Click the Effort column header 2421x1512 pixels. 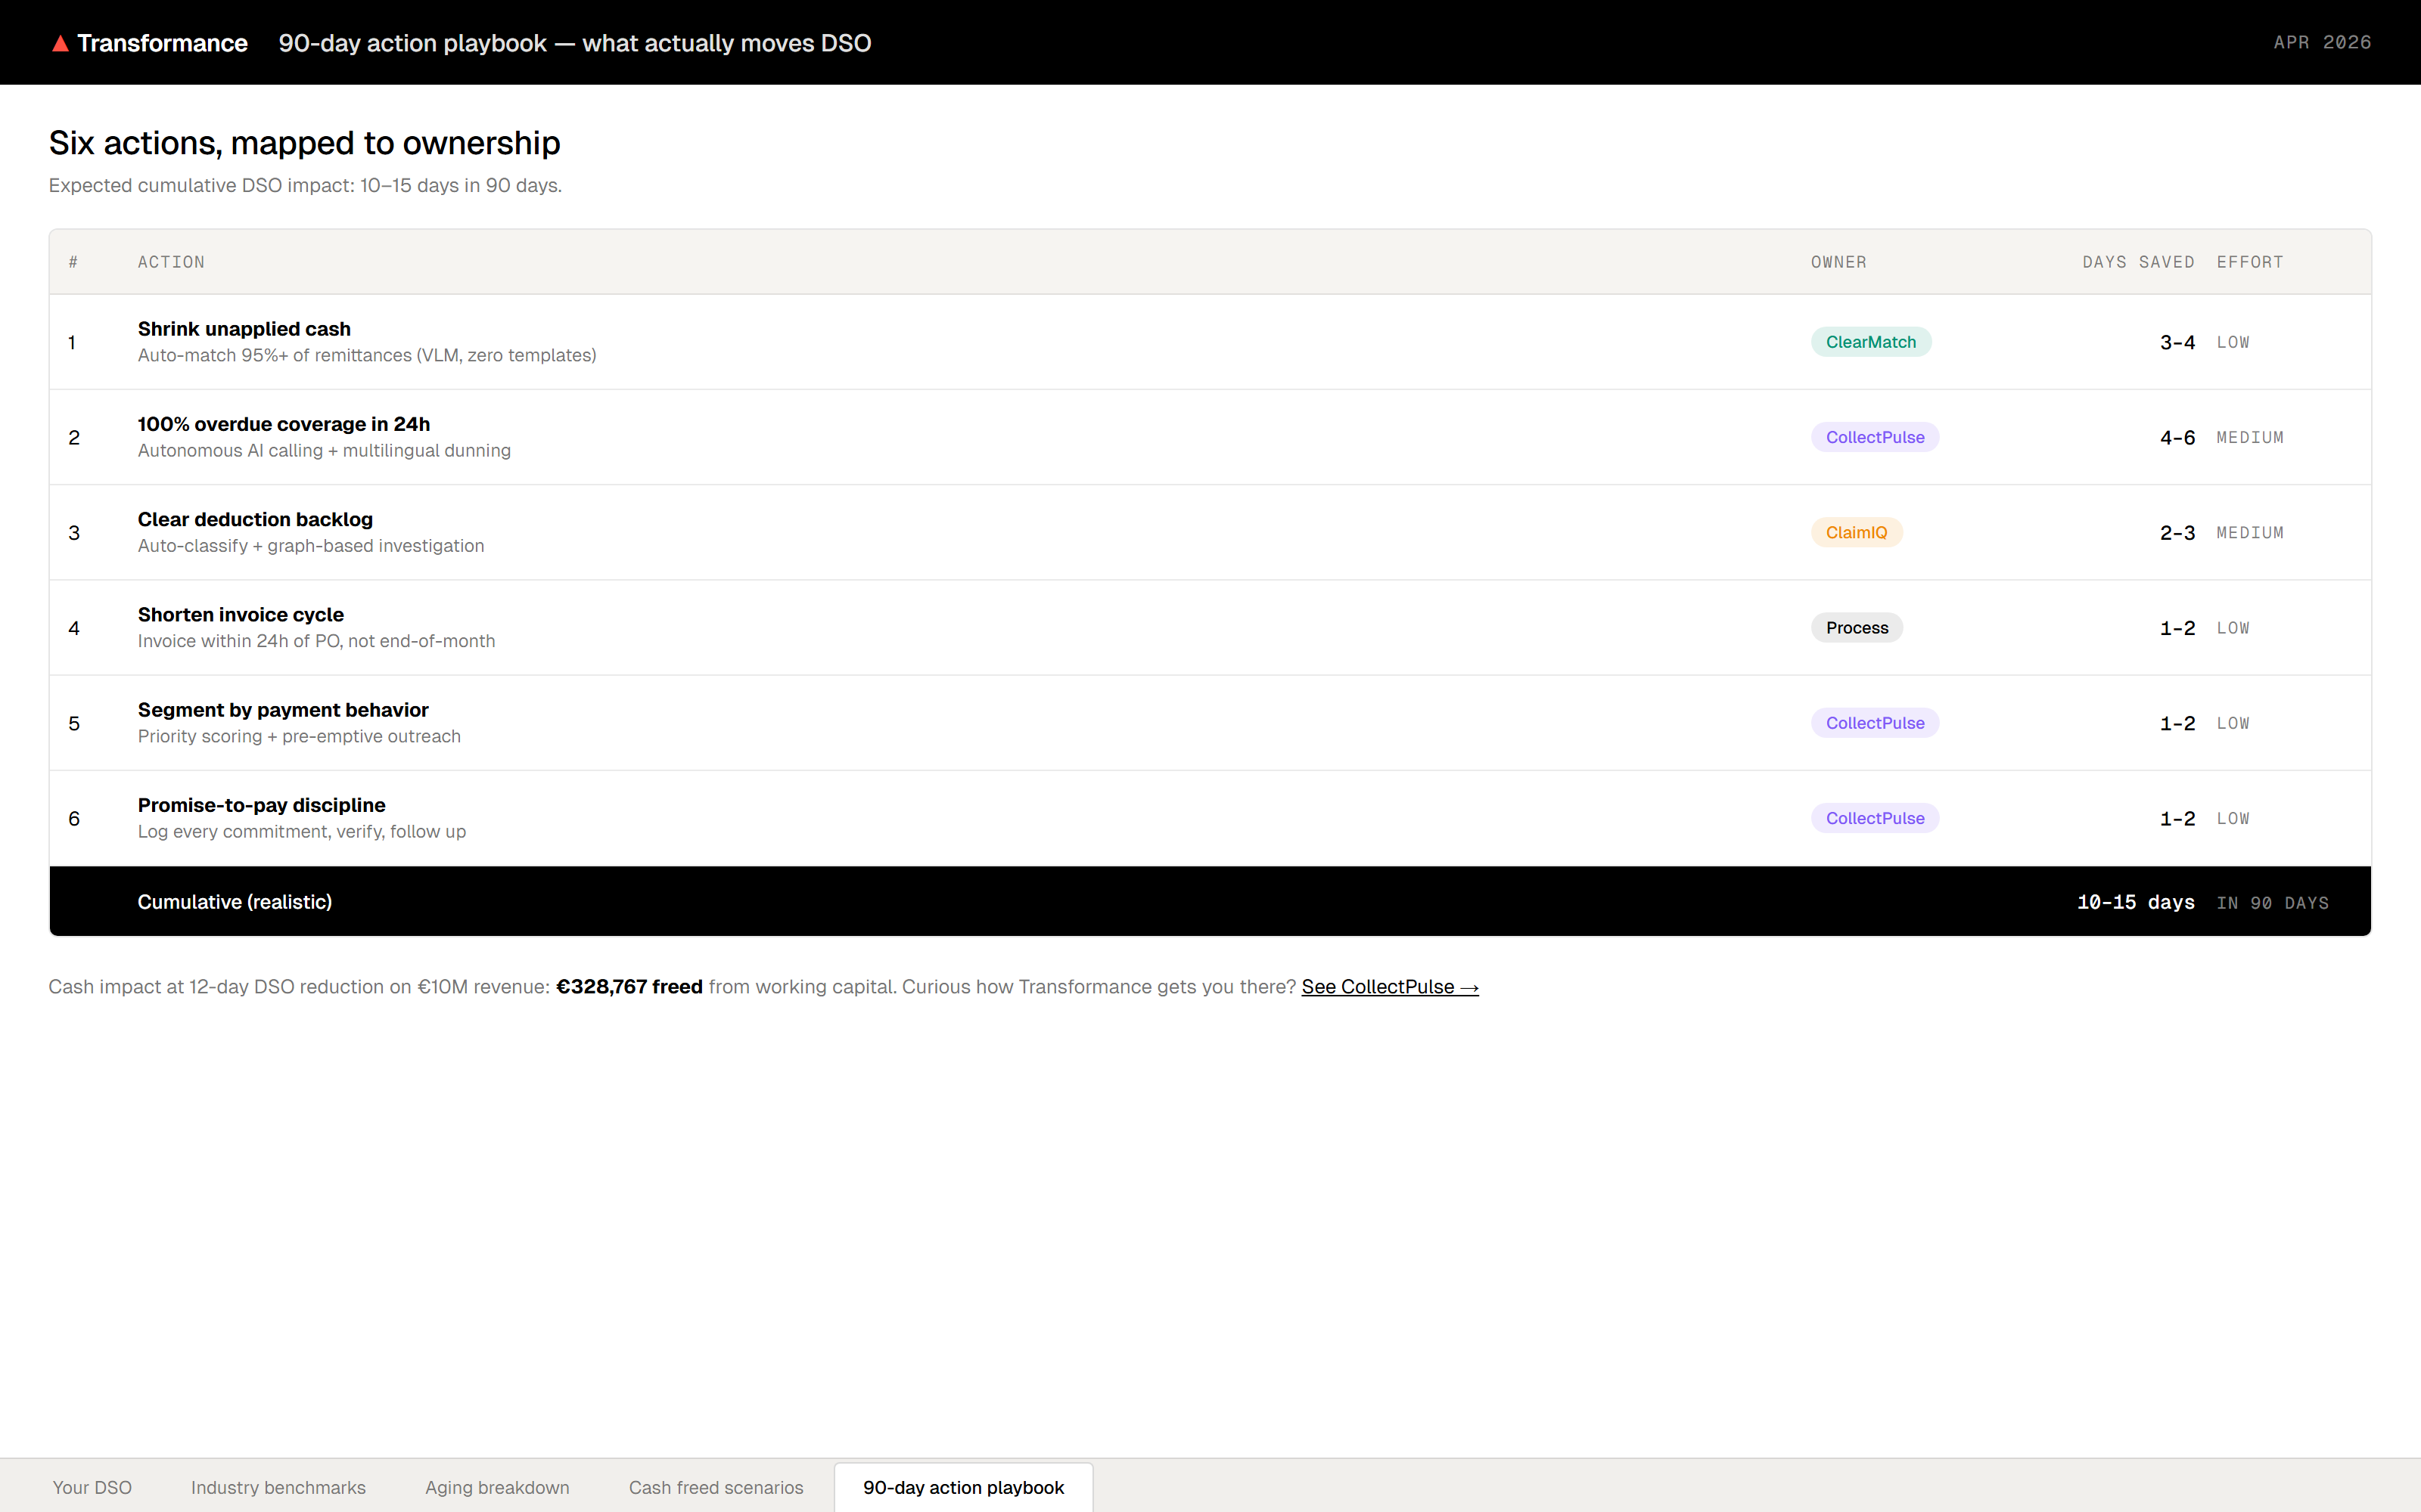(2249, 262)
